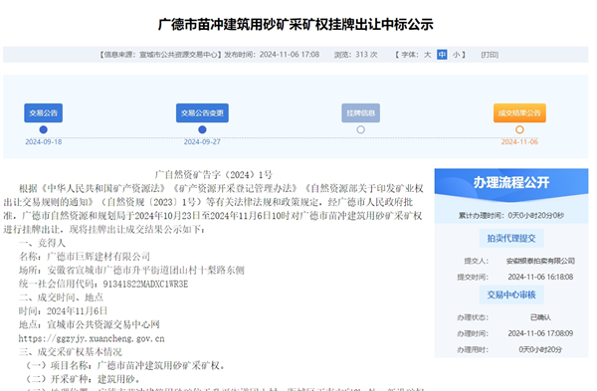Click the 拍卖代理提交 step label
Image resolution: width=597 pixels, height=391 pixels.
click(x=511, y=239)
